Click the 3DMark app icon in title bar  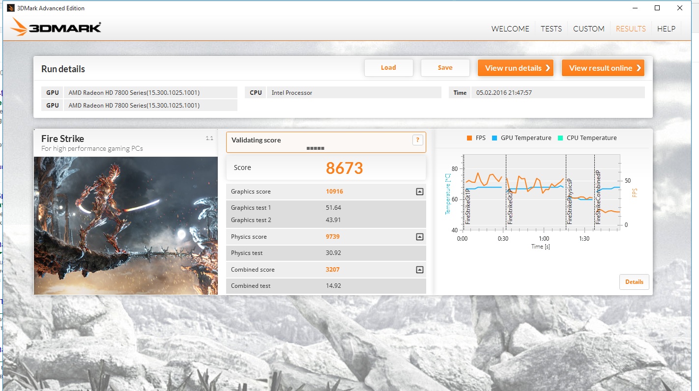[x=11, y=8]
